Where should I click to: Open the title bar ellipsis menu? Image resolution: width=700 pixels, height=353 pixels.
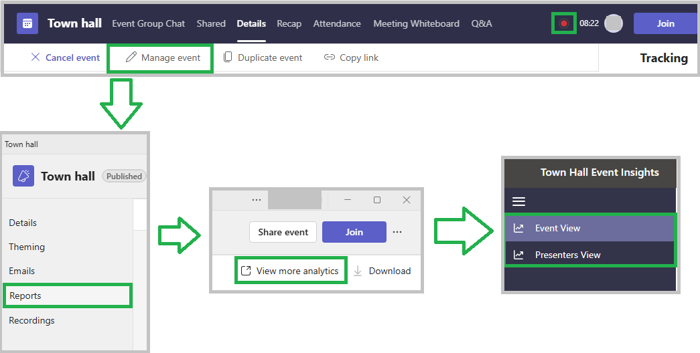[x=257, y=200]
